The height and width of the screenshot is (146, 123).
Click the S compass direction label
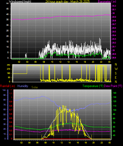coord(116,73)
